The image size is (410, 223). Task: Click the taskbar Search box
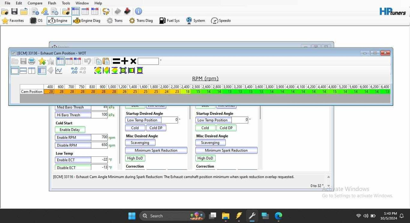(172, 216)
